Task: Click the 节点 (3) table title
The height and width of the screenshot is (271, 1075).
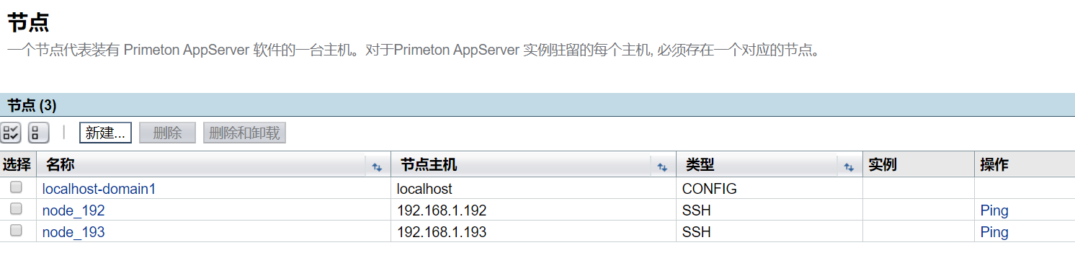Action: coord(32,105)
